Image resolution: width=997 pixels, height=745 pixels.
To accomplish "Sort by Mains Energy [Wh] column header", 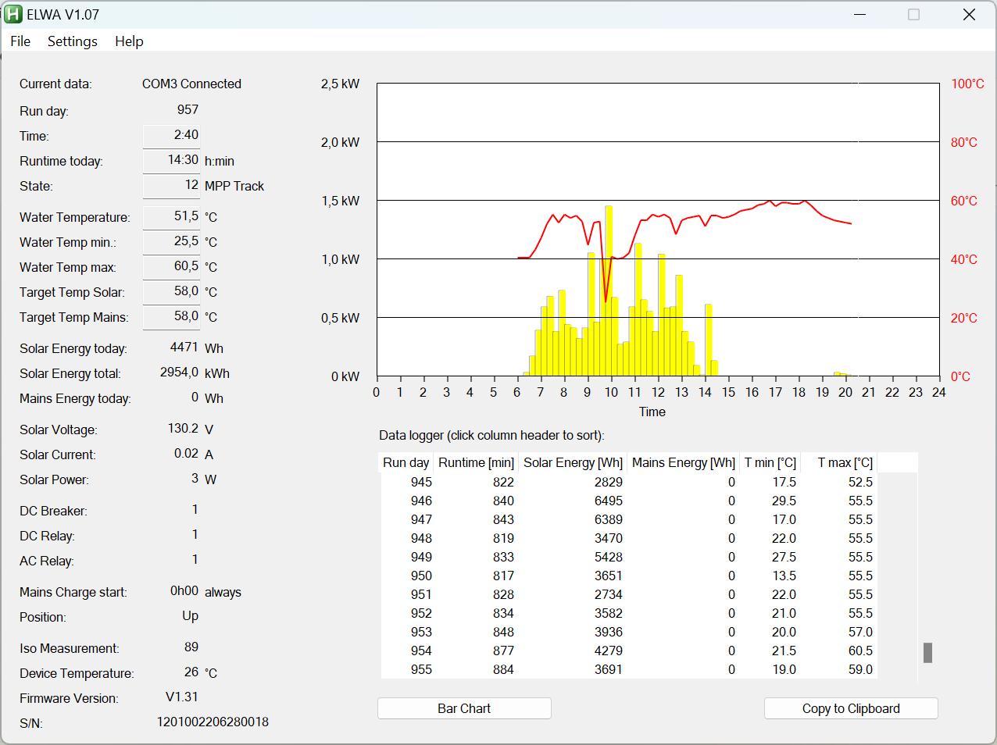I will coord(683,462).
